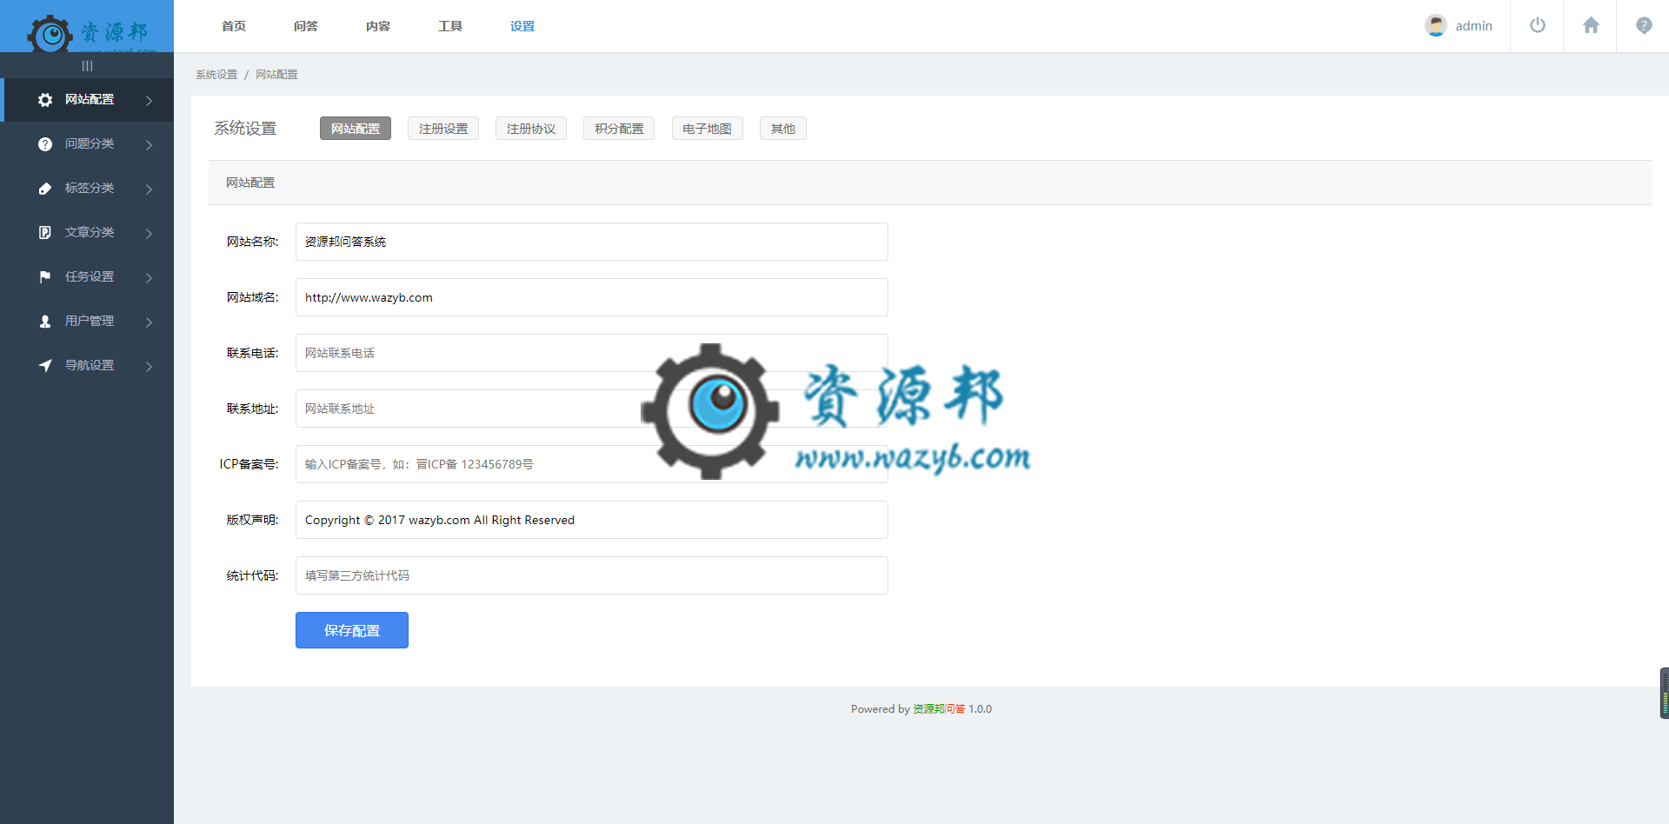Focus the 联系电话 input field
Viewport: 1669px width, 824px height.
[x=592, y=353]
